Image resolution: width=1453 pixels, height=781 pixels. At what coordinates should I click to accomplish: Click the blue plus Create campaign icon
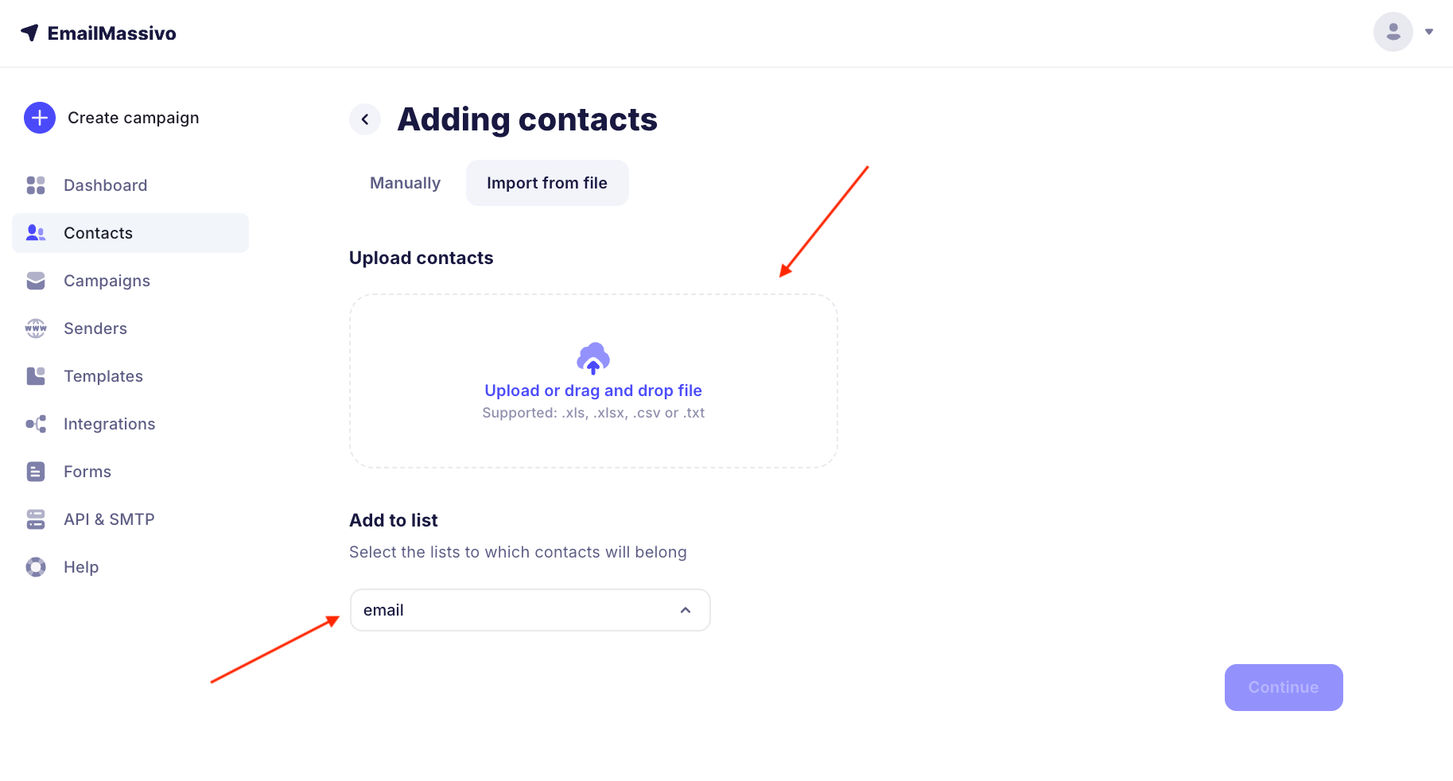40,118
